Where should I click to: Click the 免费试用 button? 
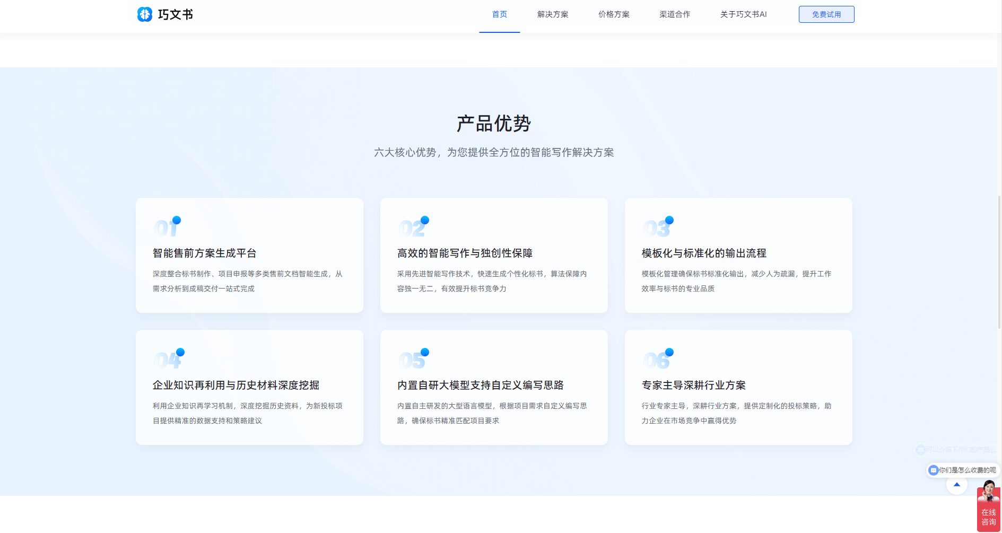pos(826,14)
